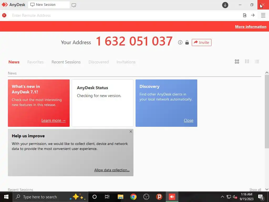Restore down the AnyDesk window
The image size is (269, 202).
click(x=252, y=5)
